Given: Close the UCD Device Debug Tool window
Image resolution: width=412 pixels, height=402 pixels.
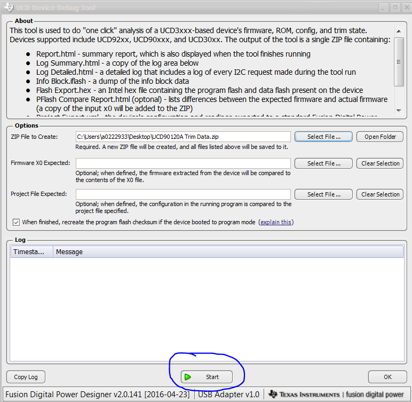Looking at the screenshot, I should coord(407,8).
